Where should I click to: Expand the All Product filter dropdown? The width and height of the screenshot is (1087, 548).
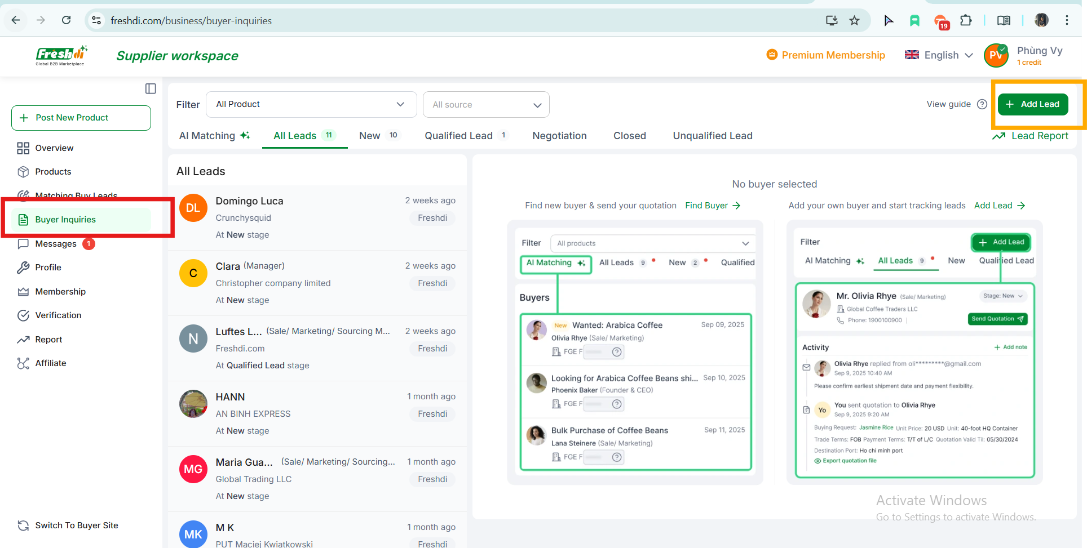click(311, 105)
